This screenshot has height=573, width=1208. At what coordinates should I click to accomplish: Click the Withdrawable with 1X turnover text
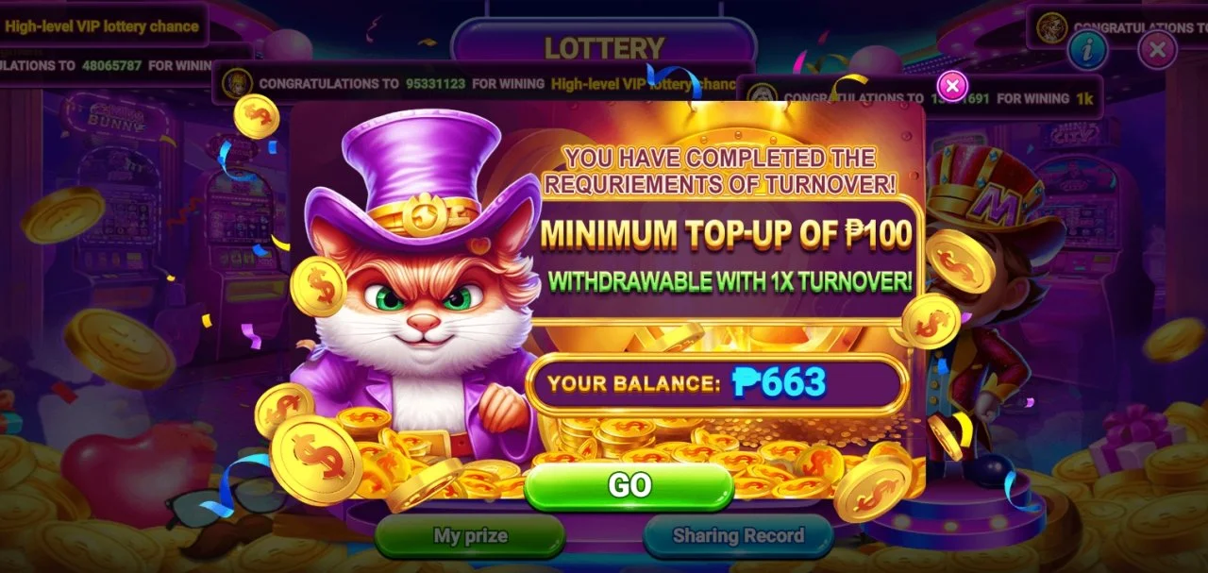730,280
